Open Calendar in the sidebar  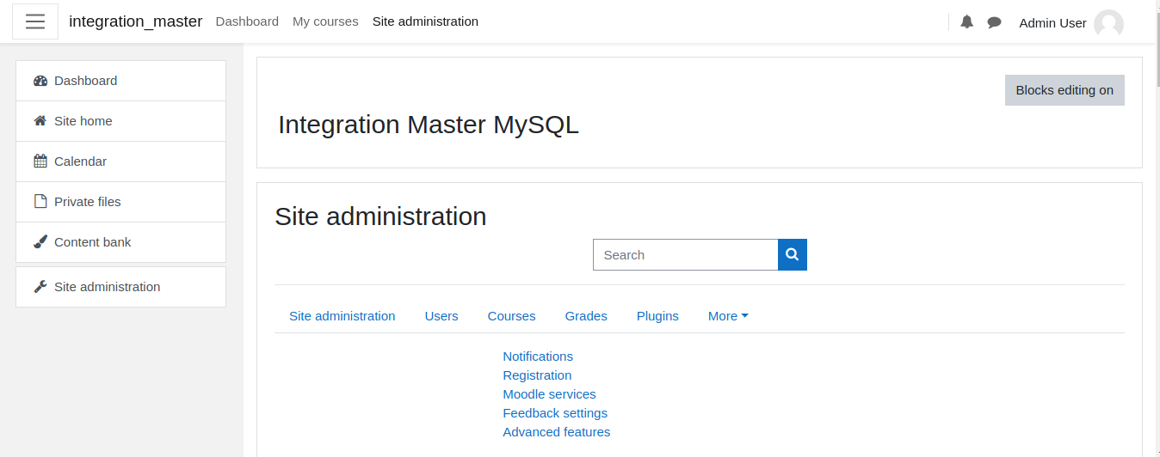[121, 161]
